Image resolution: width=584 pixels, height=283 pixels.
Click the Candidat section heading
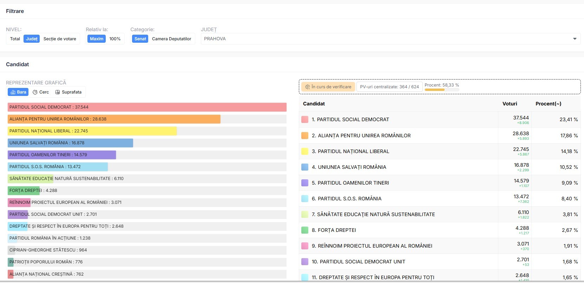click(x=18, y=64)
